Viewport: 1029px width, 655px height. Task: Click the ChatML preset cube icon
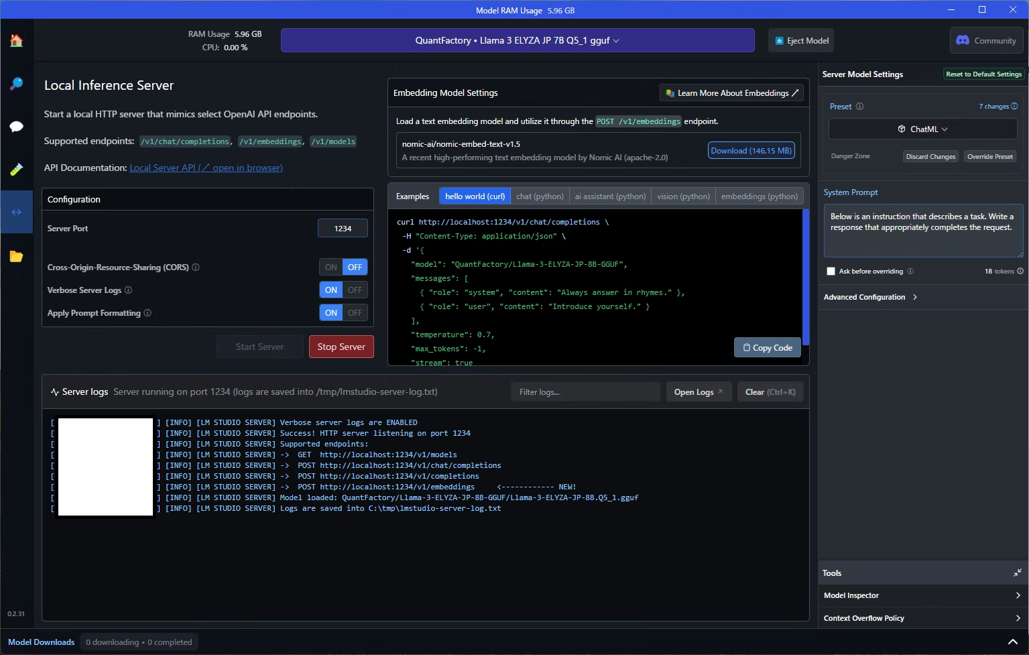point(902,129)
